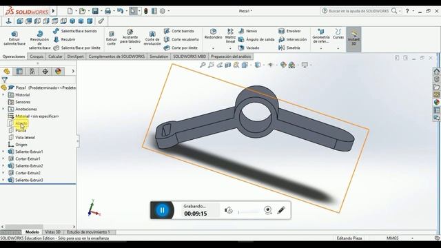The height and width of the screenshot is (248, 441).
Task: Expand the Anotaciones tree node
Action: point(3,109)
